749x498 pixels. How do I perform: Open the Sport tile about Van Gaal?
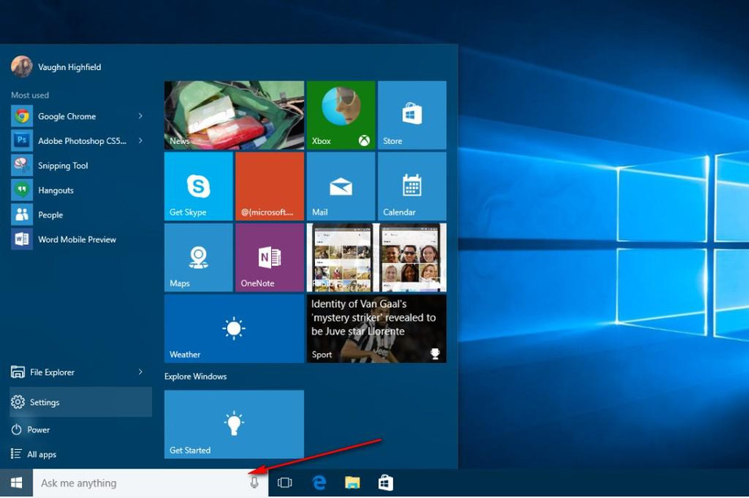coord(376,329)
